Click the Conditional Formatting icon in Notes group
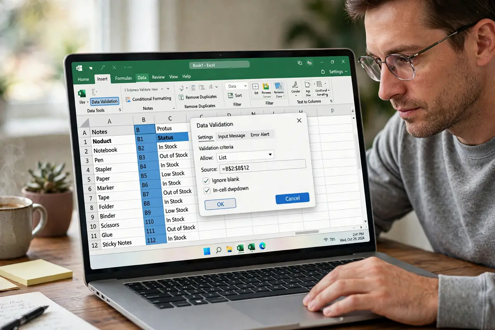This screenshot has height=330, width=495. 128,99
